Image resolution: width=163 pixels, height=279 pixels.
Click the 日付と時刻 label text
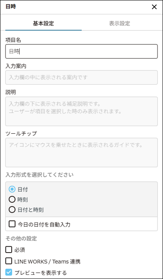(31, 210)
